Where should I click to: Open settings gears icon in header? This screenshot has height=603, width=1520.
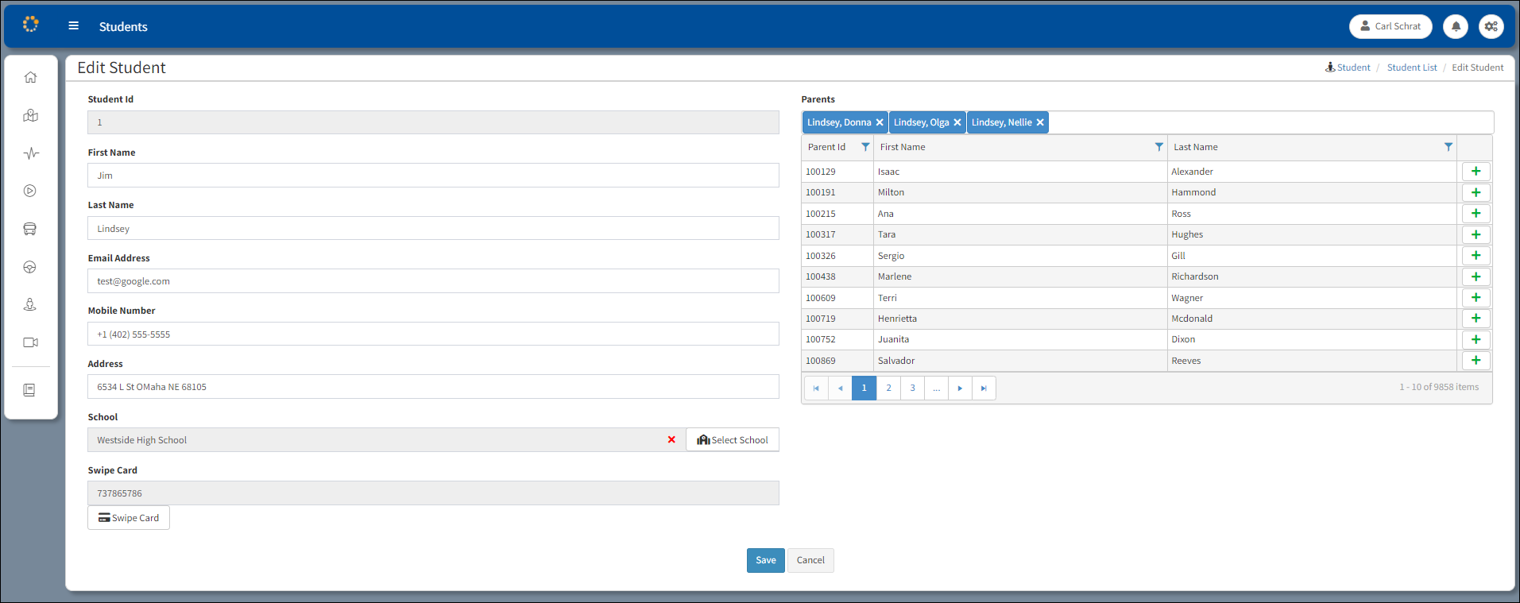click(1491, 26)
